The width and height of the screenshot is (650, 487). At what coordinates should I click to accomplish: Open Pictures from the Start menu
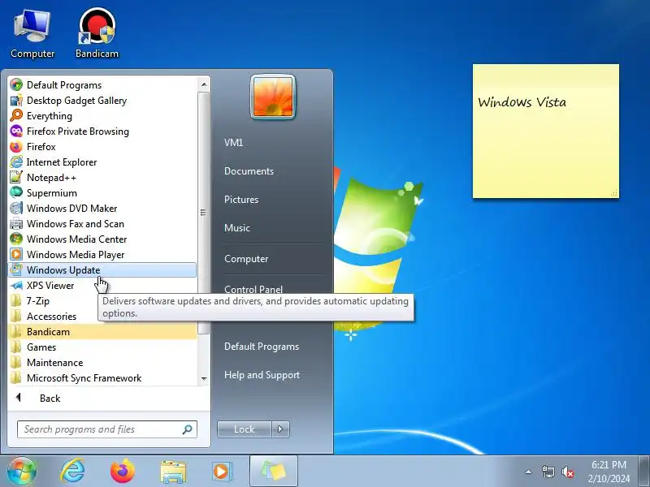point(241,199)
